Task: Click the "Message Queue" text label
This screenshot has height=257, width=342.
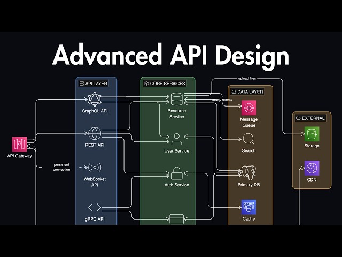Action: [249, 123]
